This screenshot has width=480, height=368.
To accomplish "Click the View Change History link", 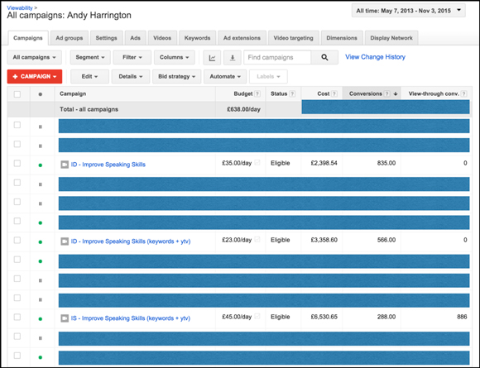I will 375,57.
